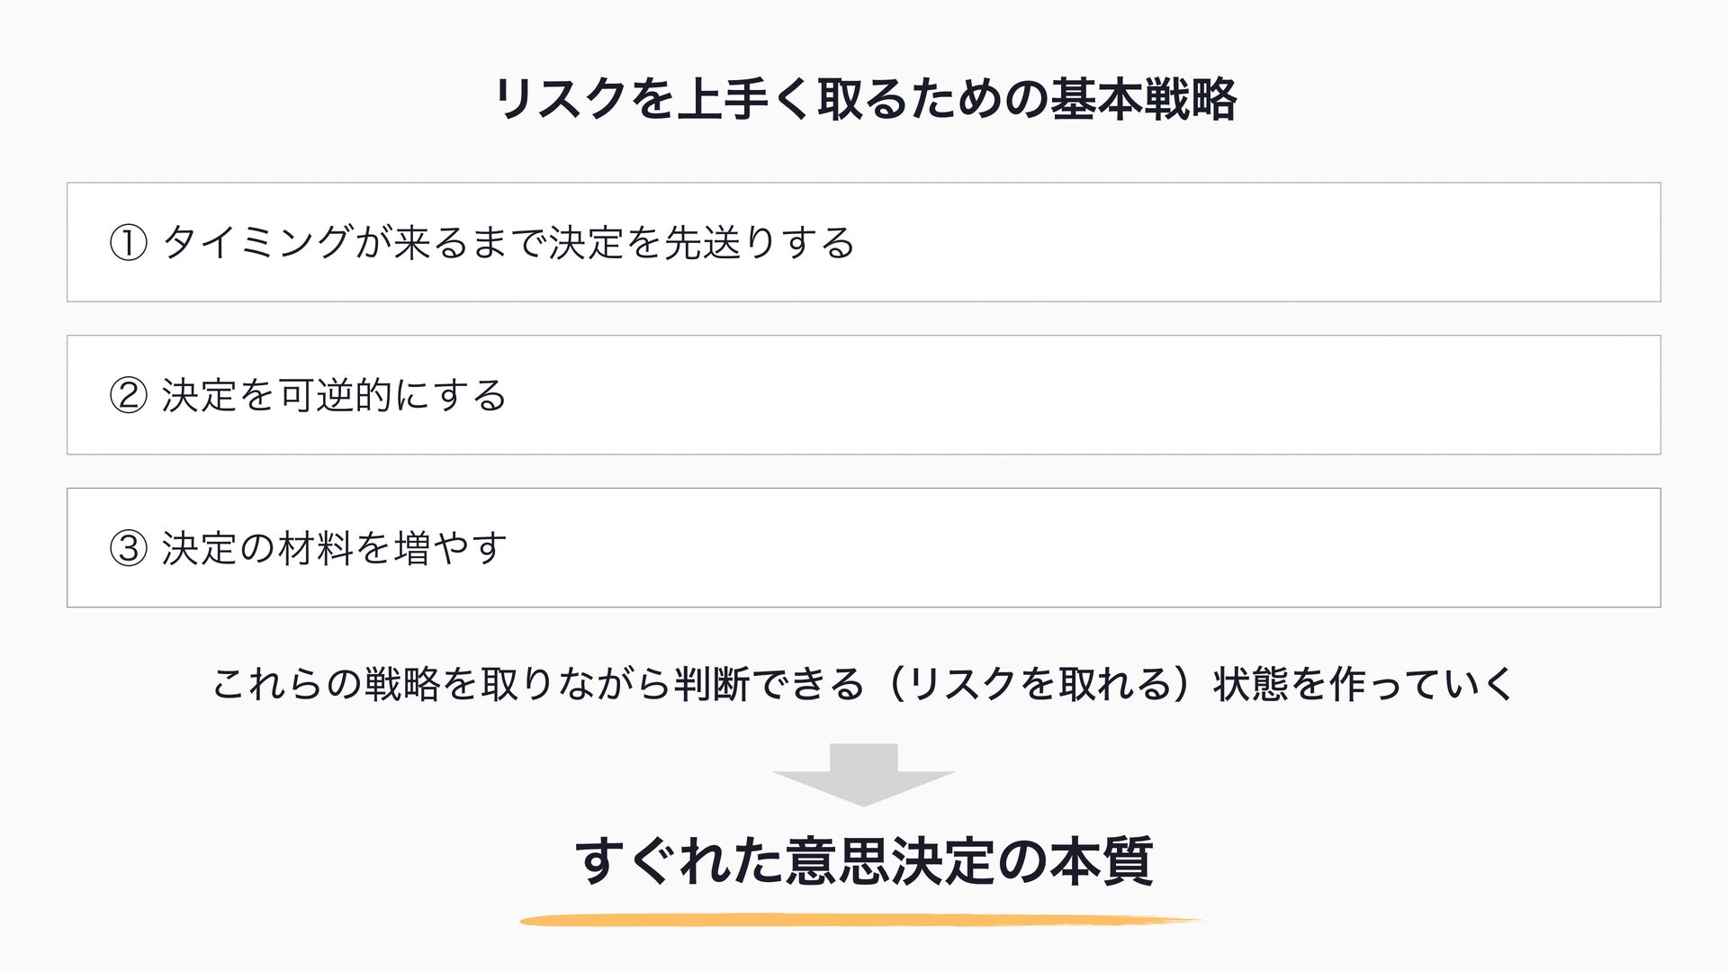Click empty area inside the third strategy box
The height and width of the screenshot is (972, 1728).
[1080, 549]
